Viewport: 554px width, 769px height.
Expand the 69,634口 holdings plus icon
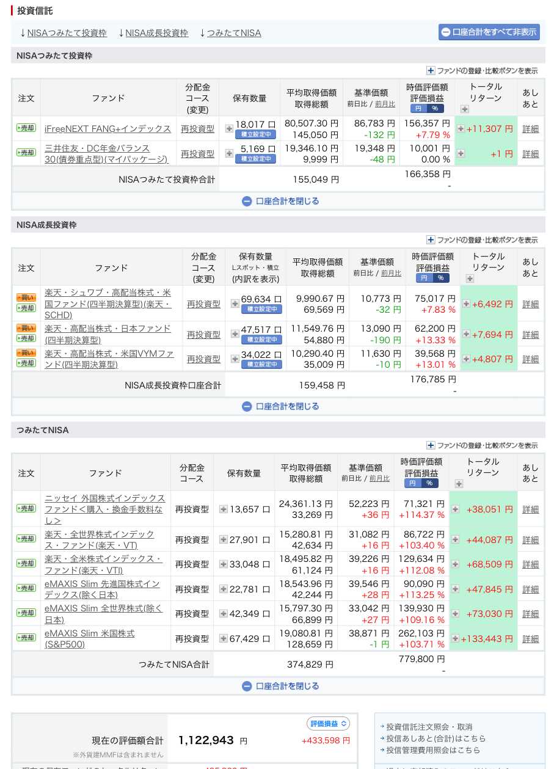(235, 303)
